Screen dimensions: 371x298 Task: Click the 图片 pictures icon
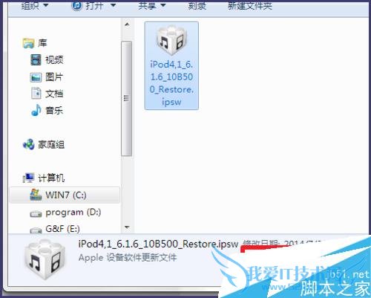(36, 77)
